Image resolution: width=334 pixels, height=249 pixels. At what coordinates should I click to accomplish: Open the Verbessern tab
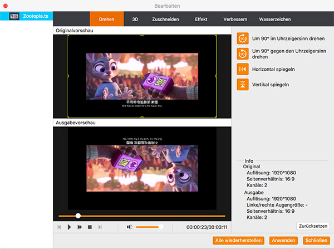235,19
